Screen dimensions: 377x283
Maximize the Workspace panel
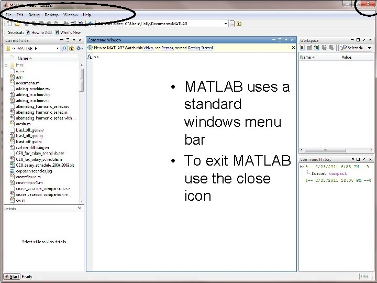358,40
